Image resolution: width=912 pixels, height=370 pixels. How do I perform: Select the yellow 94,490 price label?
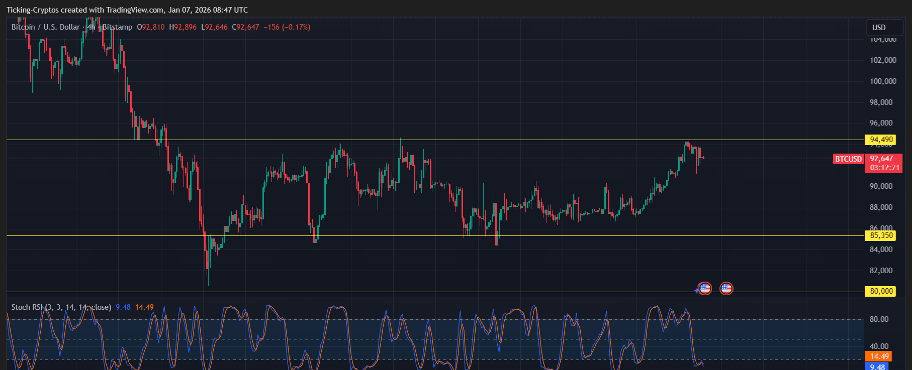coord(880,140)
